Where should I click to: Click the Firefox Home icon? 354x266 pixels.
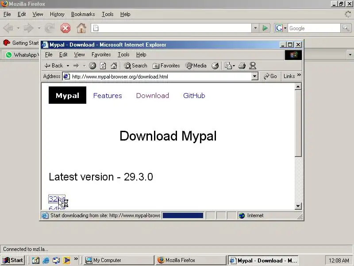click(x=81, y=28)
